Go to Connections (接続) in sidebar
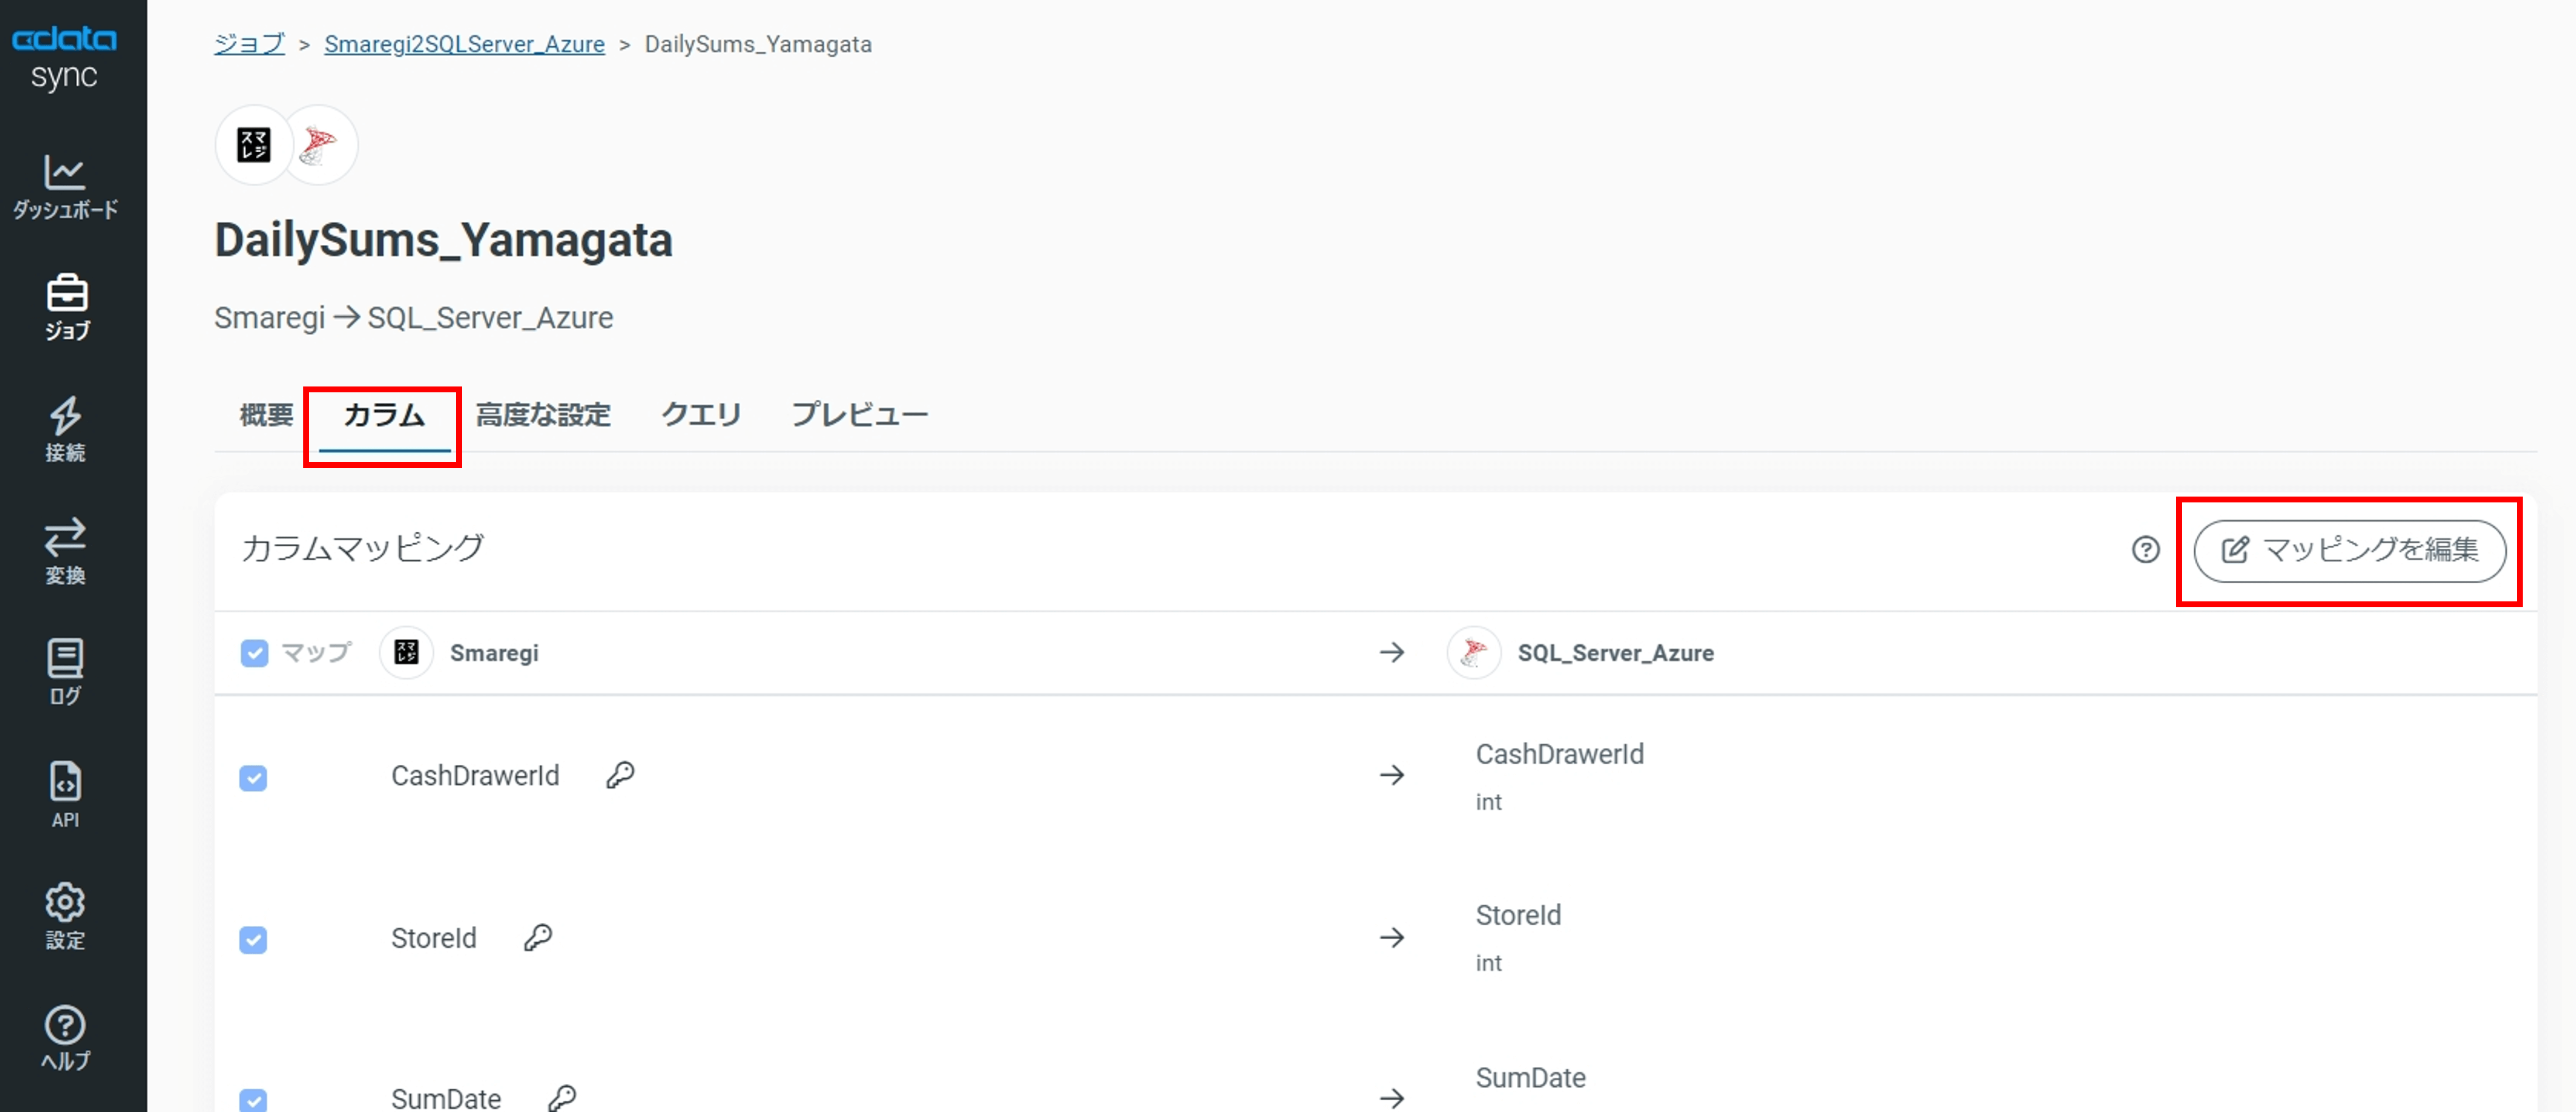Screen dimensions: 2576x1112 tap(65, 429)
